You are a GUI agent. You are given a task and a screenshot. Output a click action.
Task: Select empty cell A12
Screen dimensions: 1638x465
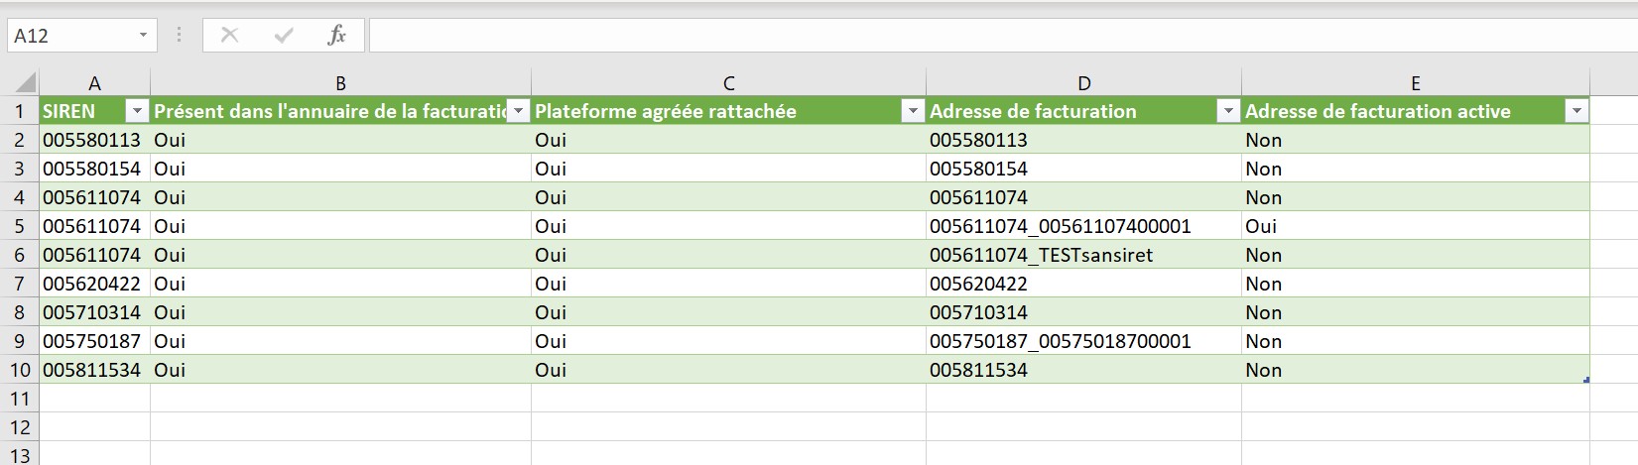[94, 427]
